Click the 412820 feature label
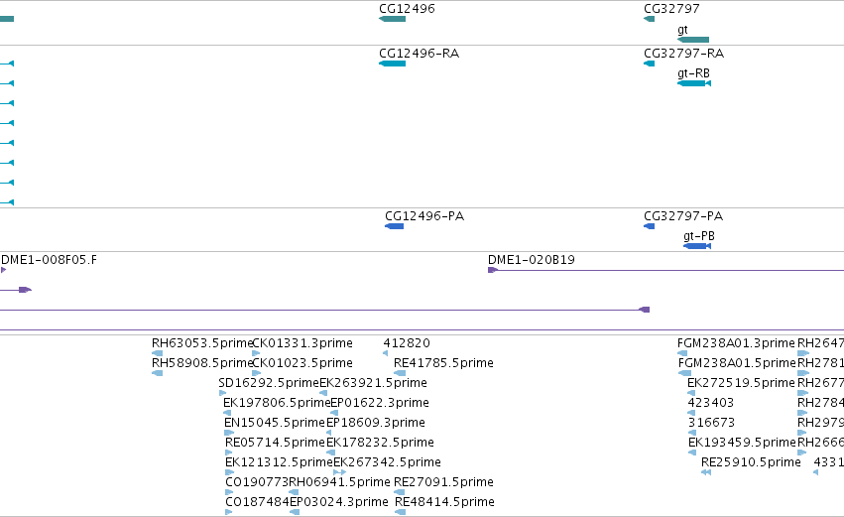 coord(407,343)
